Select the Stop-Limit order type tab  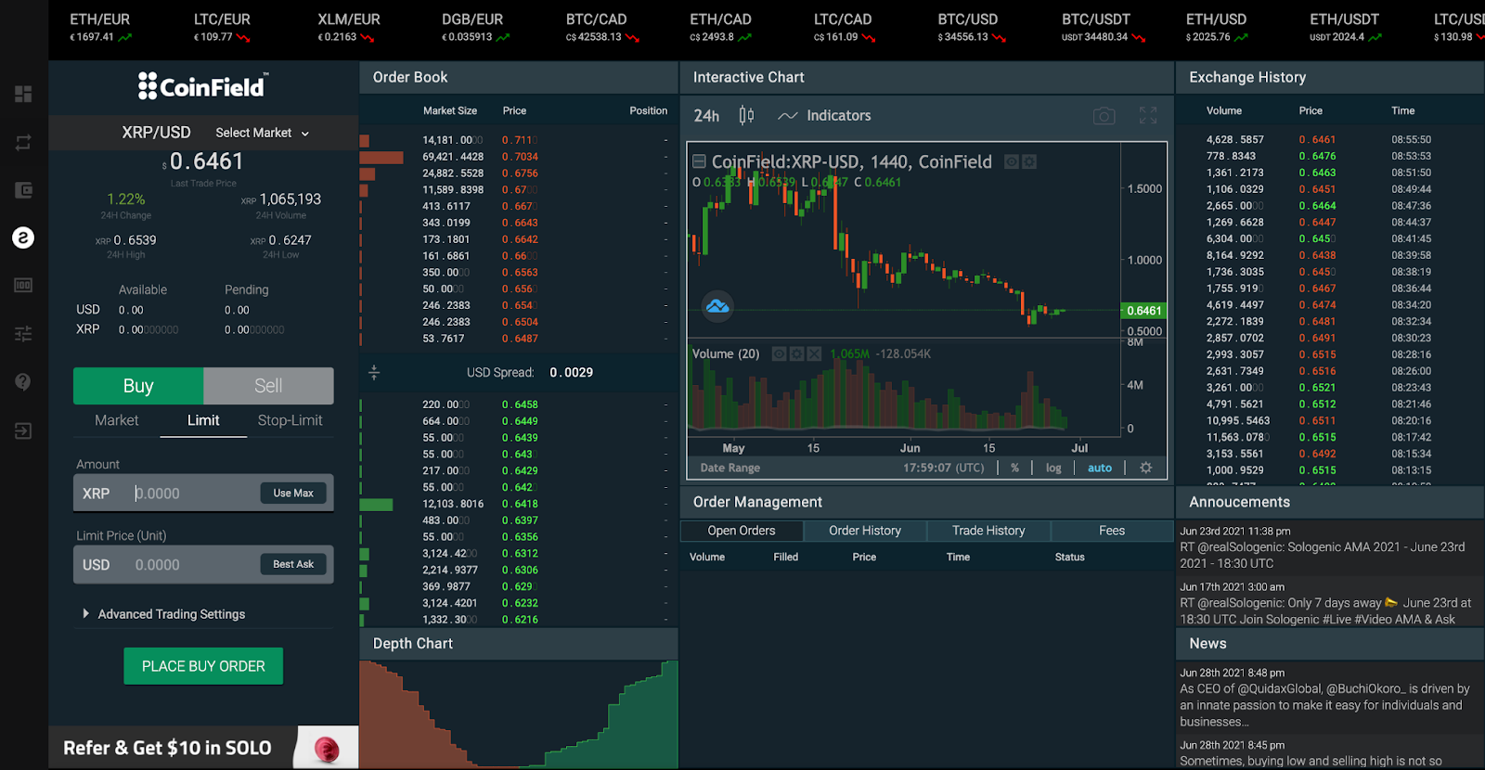tap(291, 420)
